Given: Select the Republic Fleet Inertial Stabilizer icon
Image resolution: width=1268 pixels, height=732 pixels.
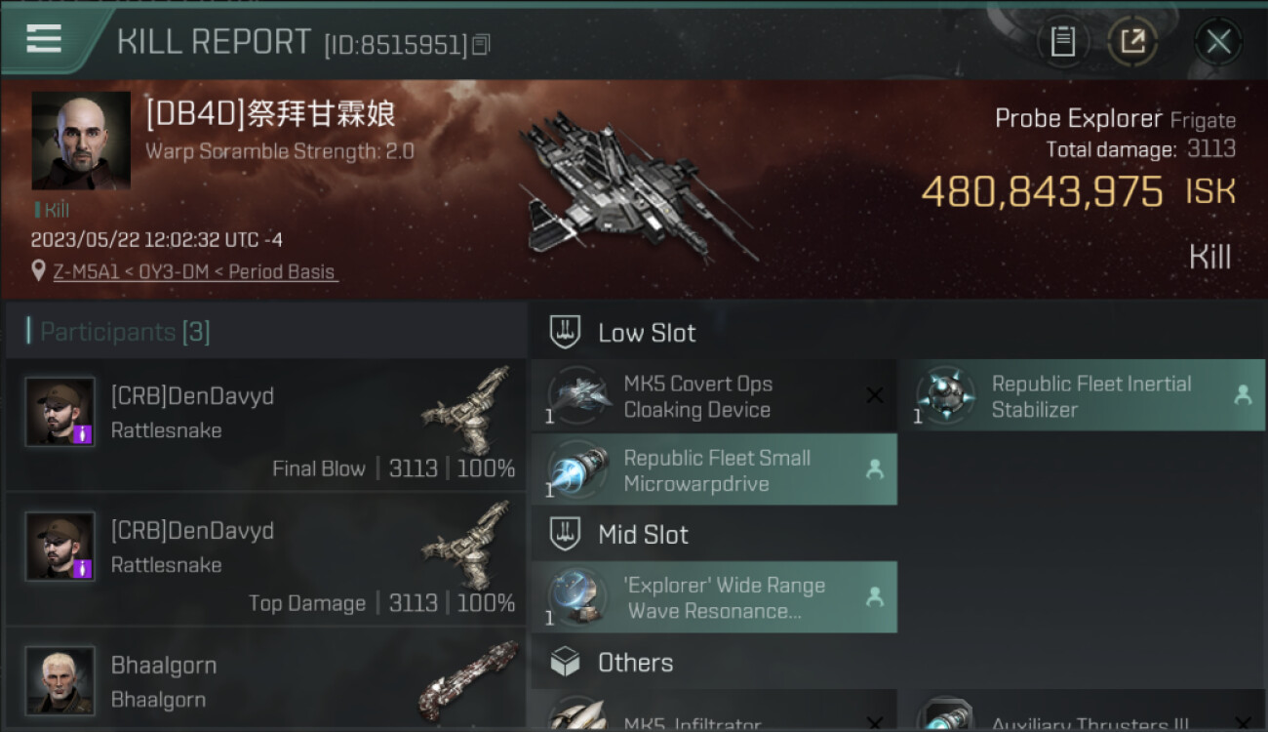Looking at the screenshot, I should tap(945, 396).
